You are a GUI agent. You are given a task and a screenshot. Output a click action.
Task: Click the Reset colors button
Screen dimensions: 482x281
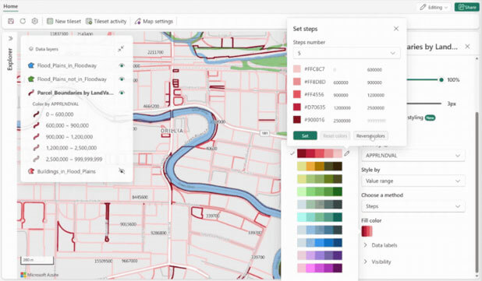point(335,135)
